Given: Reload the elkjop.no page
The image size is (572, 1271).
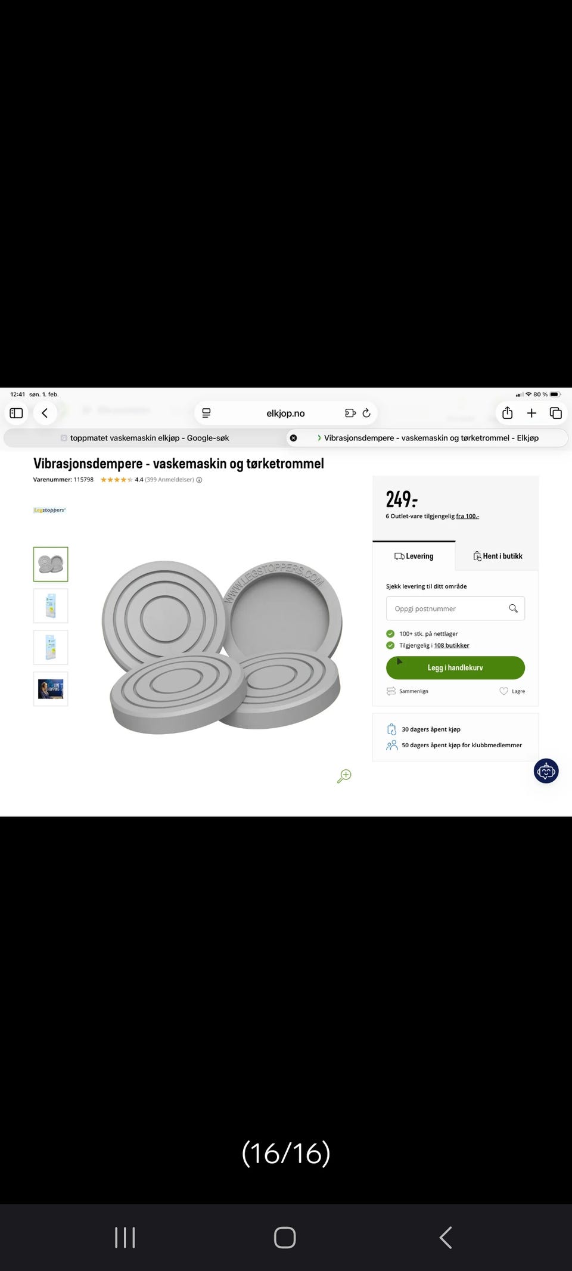Looking at the screenshot, I should tap(366, 413).
